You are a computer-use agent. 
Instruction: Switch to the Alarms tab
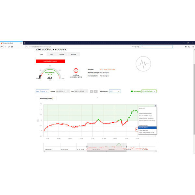click(73, 55)
